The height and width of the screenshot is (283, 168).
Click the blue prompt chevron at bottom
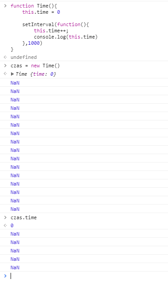5,276
